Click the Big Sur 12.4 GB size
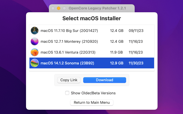Image resolution: width=183 pixels, height=114 pixels. pos(117,30)
